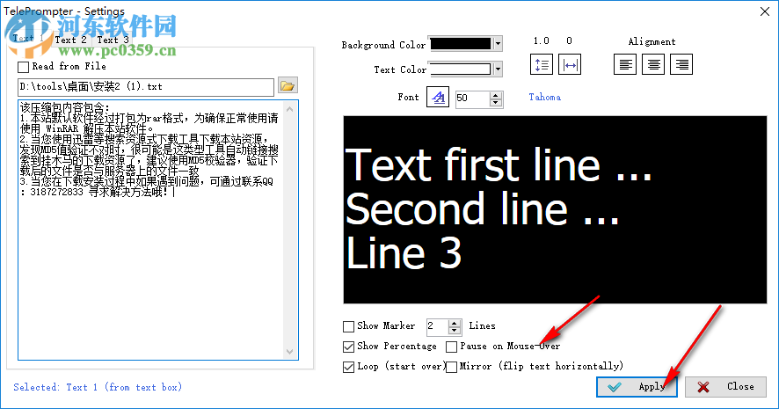Image resolution: width=779 pixels, height=409 pixels.
Task: Click the Close button
Action: point(726,387)
